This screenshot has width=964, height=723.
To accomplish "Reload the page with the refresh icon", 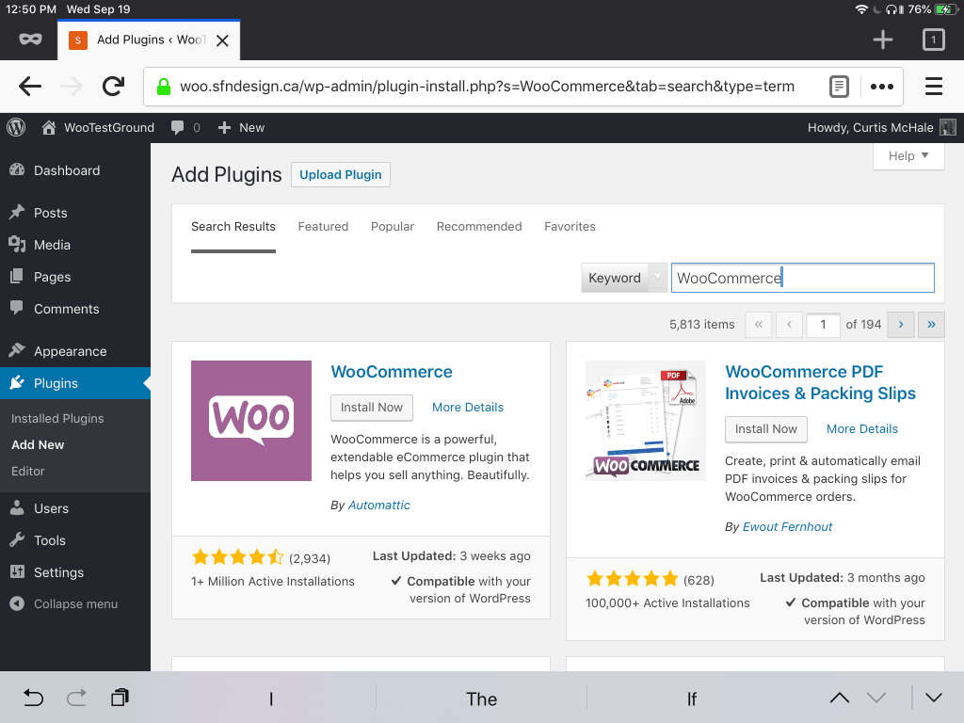I will [x=113, y=86].
